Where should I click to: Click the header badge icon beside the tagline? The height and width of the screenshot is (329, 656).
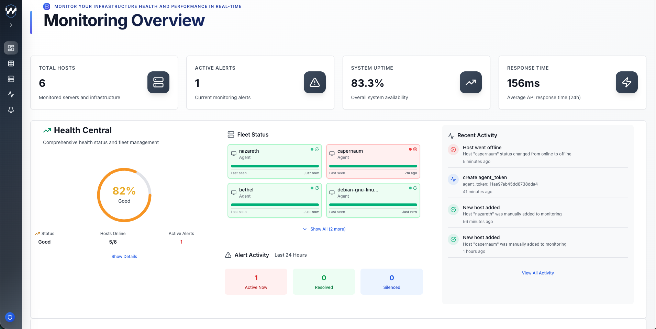click(47, 7)
